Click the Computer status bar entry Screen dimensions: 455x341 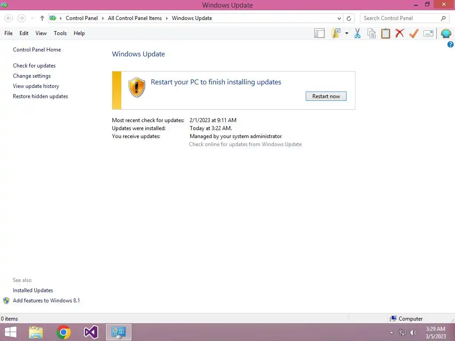[406, 319]
